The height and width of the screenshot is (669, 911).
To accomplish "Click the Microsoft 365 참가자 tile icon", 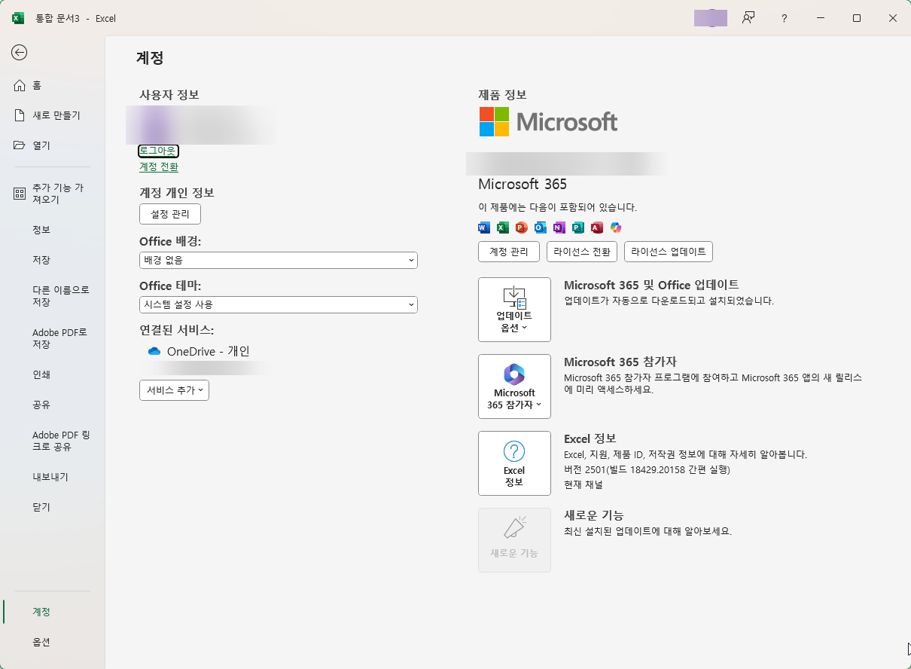I will tap(514, 386).
